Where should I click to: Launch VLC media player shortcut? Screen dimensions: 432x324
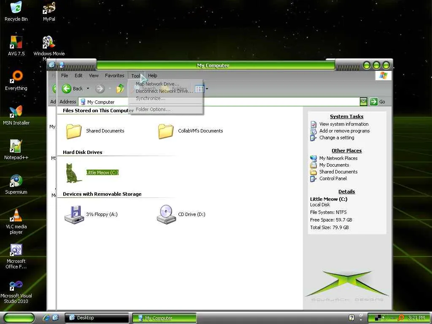(16, 221)
